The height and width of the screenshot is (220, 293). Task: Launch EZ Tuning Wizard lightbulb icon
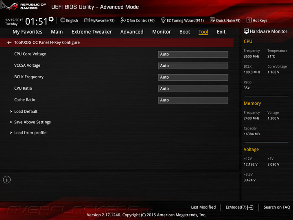click(163, 20)
